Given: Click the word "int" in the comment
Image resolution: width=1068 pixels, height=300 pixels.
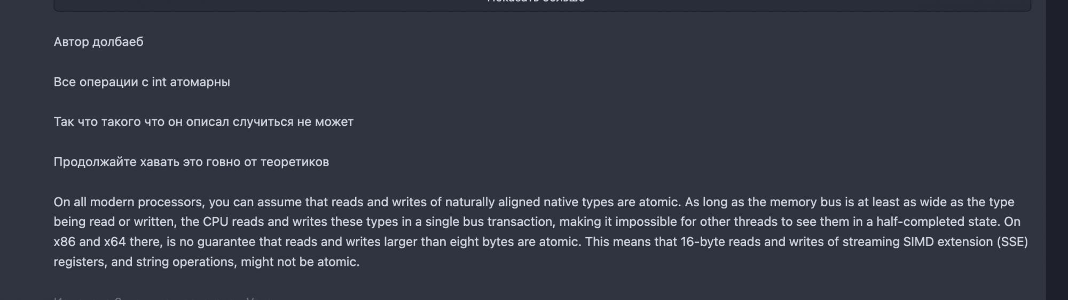Looking at the screenshot, I should pos(159,82).
